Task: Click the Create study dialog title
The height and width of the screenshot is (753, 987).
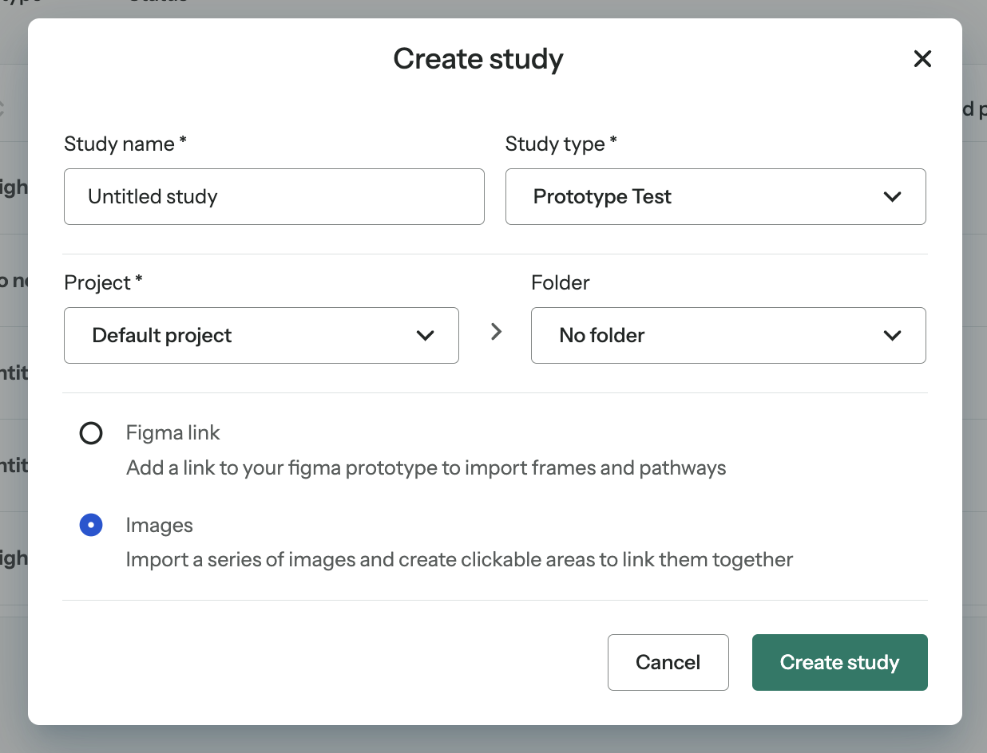Action: (478, 59)
